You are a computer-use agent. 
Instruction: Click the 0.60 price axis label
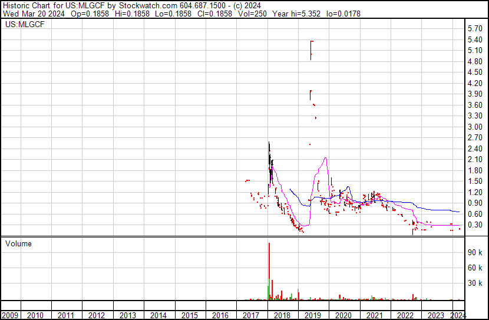click(x=475, y=215)
